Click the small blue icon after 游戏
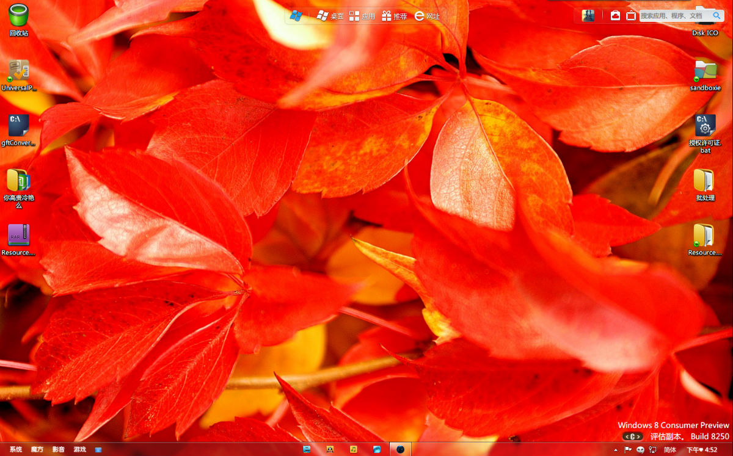 (98, 449)
